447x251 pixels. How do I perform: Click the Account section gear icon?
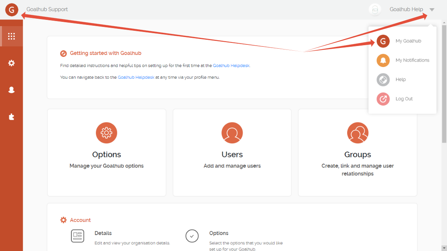coord(63,220)
